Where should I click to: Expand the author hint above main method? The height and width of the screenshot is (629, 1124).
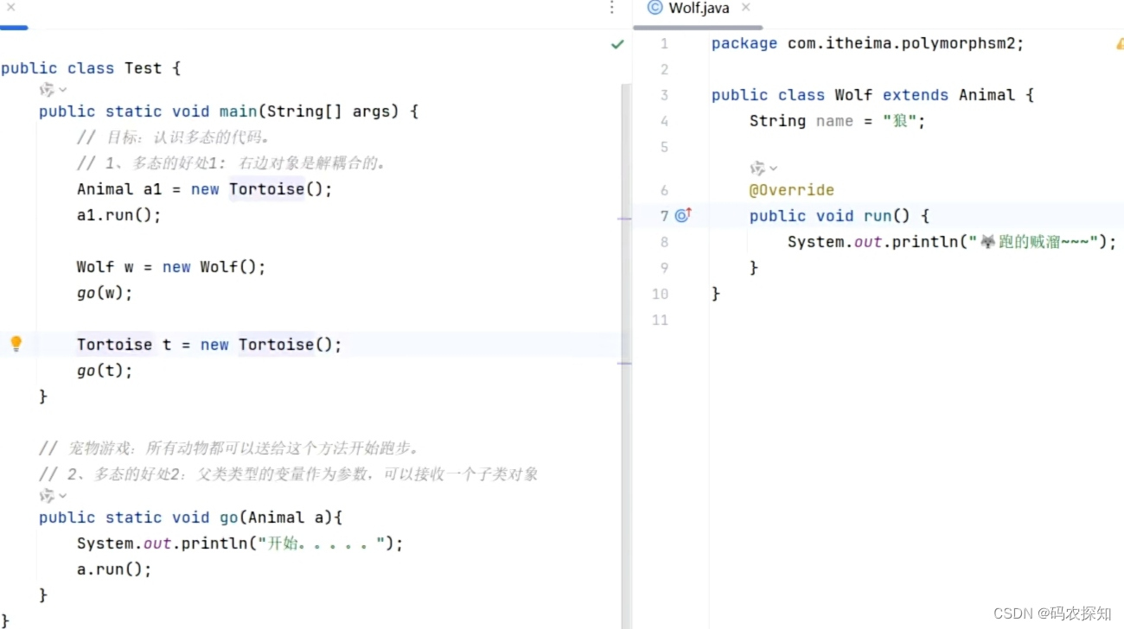click(53, 89)
